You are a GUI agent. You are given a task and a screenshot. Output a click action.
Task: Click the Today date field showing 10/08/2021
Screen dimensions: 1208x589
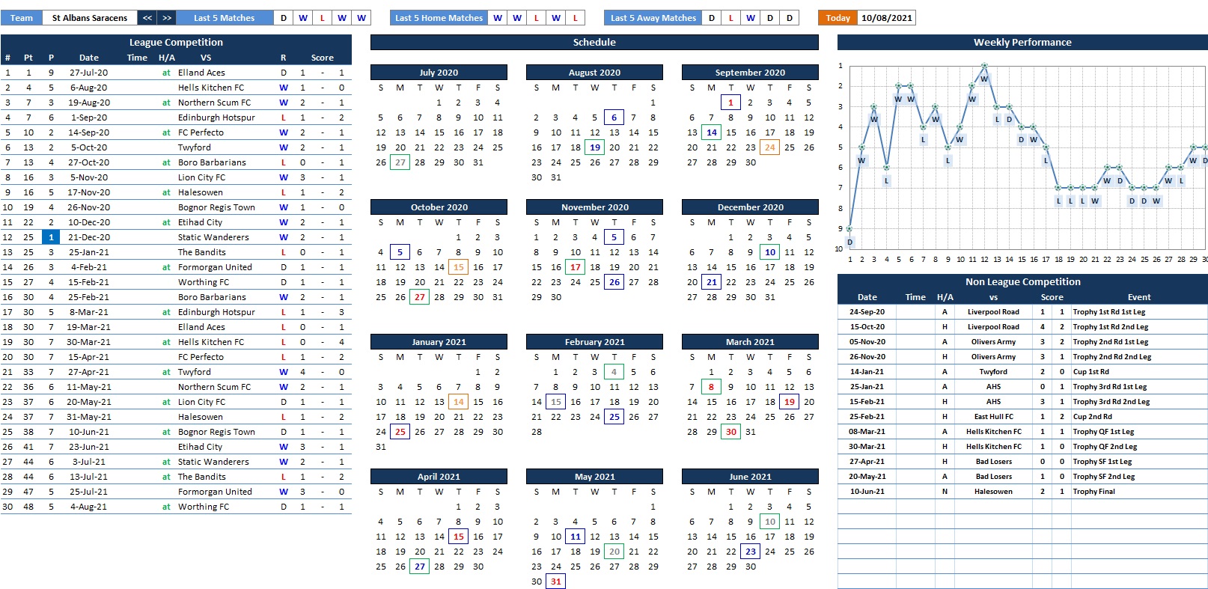pyautogui.click(x=886, y=18)
